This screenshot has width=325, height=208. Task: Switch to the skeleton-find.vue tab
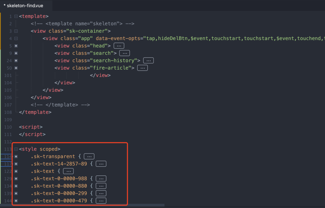click(x=26, y=5)
